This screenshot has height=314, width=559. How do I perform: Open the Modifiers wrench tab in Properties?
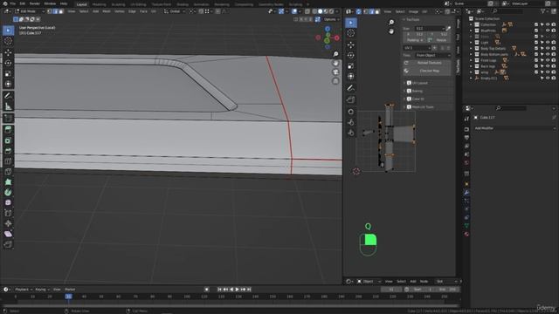466,192
